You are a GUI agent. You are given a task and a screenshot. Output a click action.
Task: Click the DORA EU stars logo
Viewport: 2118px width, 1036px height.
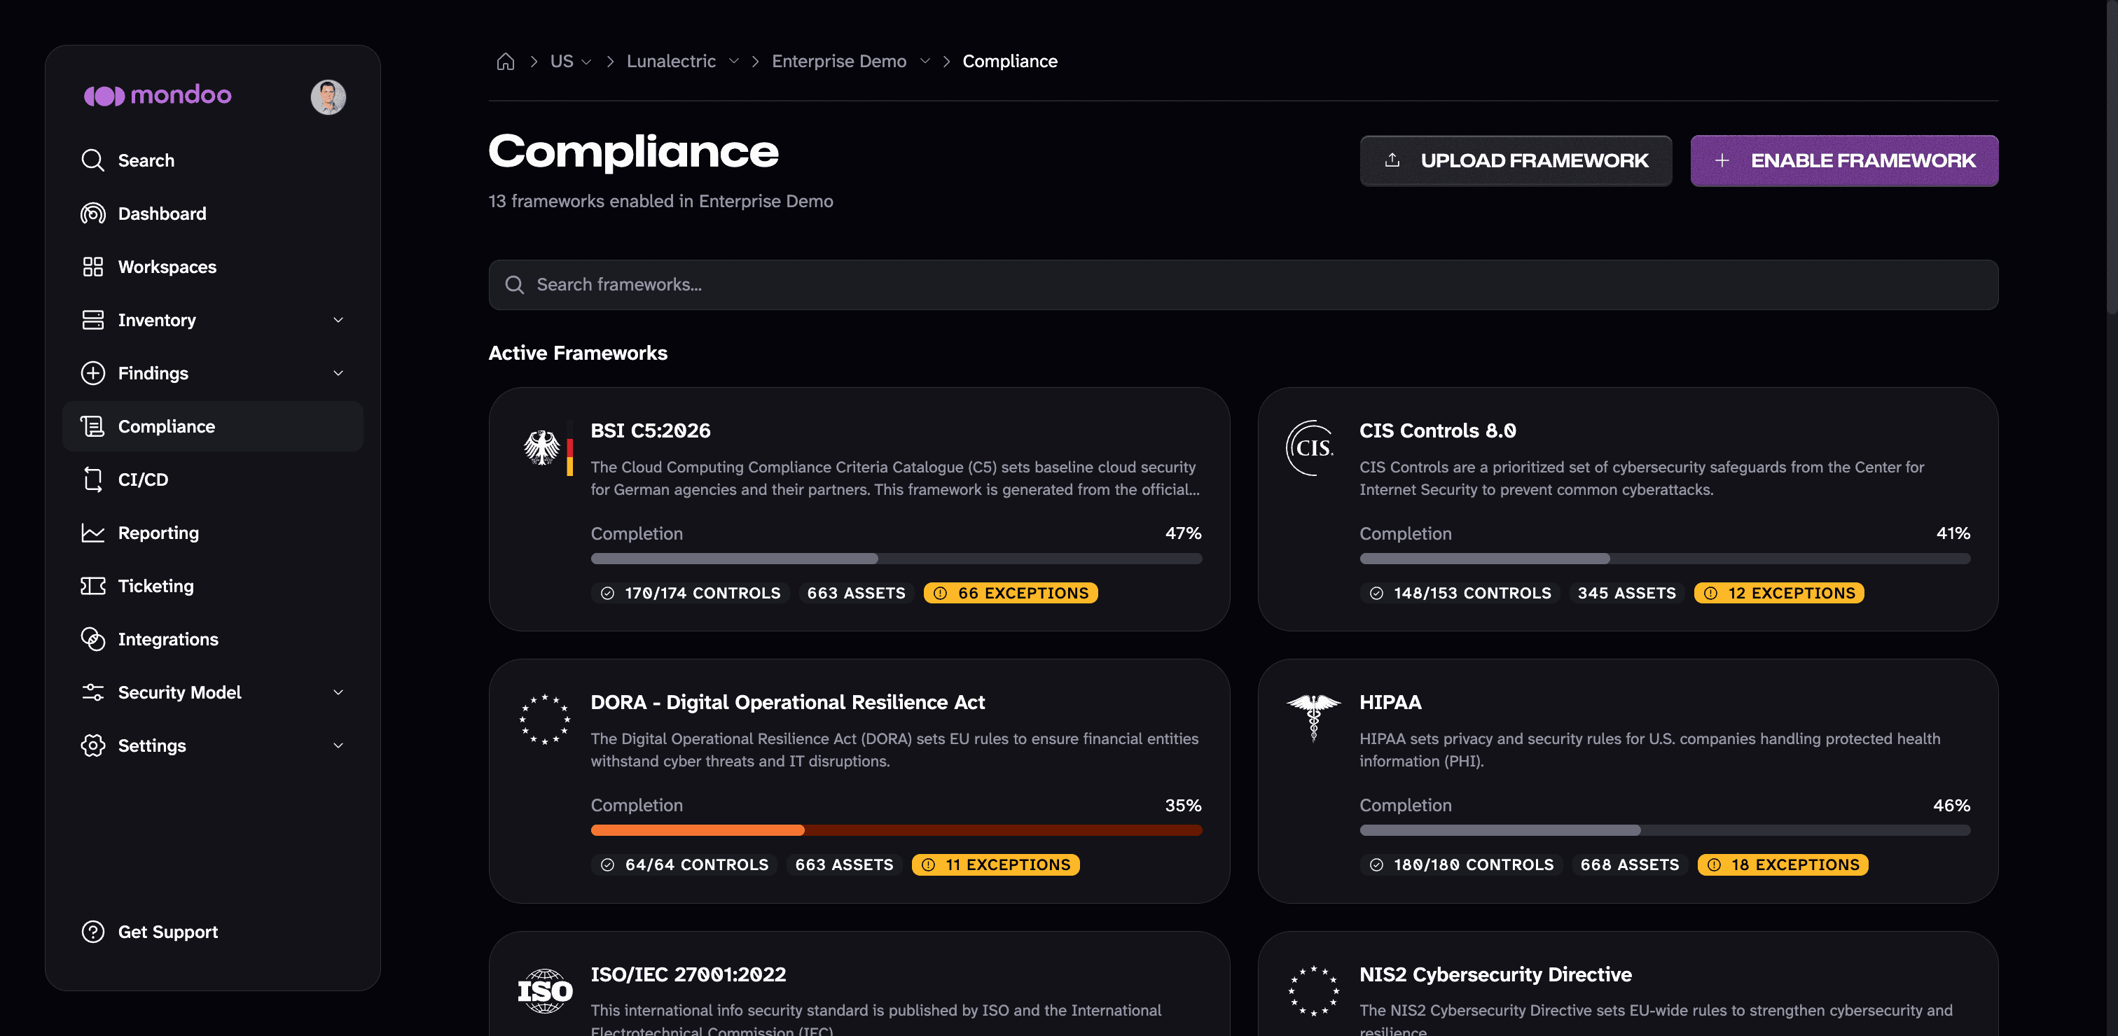pyautogui.click(x=544, y=719)
